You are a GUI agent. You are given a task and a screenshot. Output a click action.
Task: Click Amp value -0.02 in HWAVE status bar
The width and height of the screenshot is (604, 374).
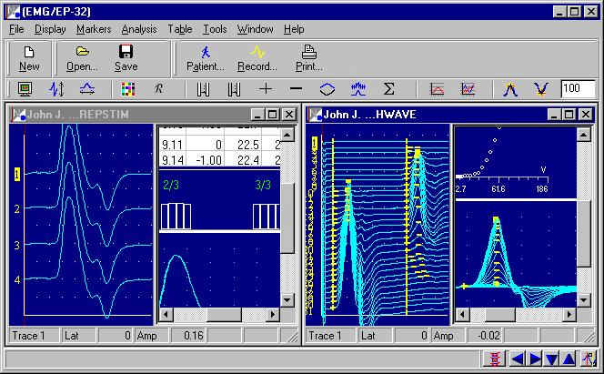click(484, 336)
